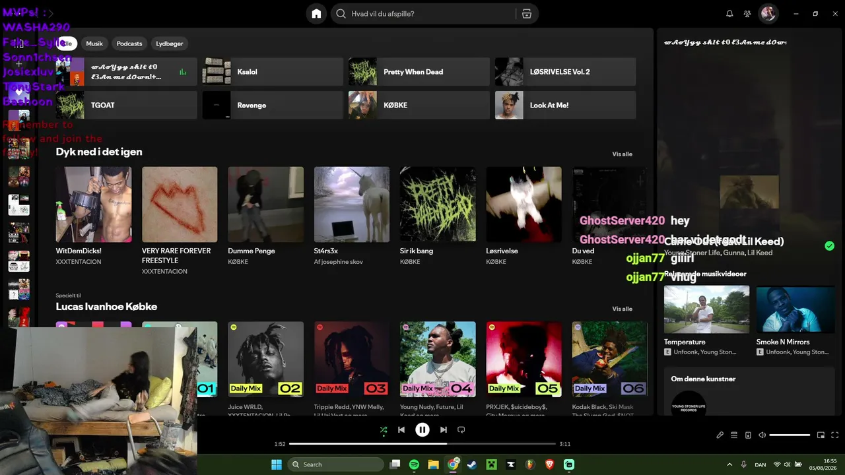Open the profile avatar menu

pyautogui.click(x=768, y=14)
